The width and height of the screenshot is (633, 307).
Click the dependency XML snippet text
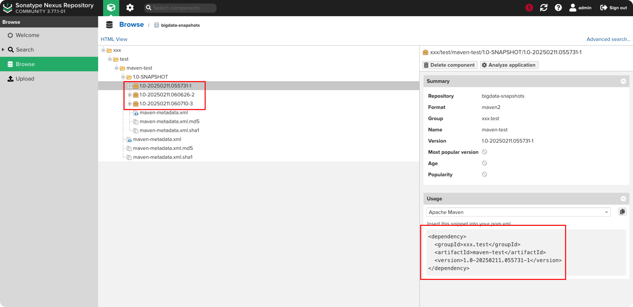click(495, 252)
